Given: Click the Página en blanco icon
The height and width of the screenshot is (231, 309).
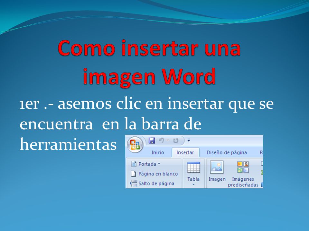Looking at the screenshot, I should click(x=134, y=174).
